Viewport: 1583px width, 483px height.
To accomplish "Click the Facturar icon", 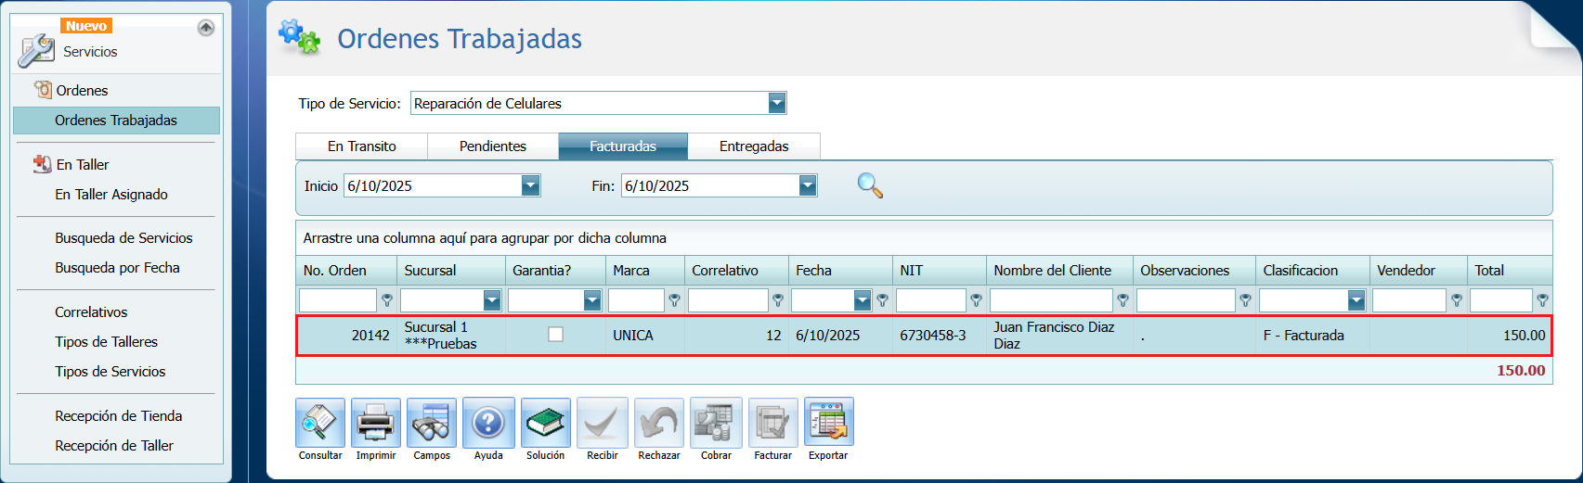I will [773, 423].
